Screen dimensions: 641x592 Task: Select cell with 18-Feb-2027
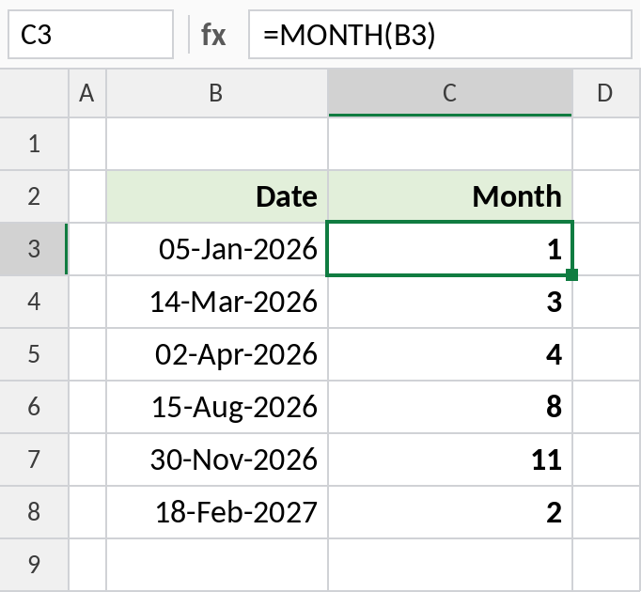coord(217,512)
